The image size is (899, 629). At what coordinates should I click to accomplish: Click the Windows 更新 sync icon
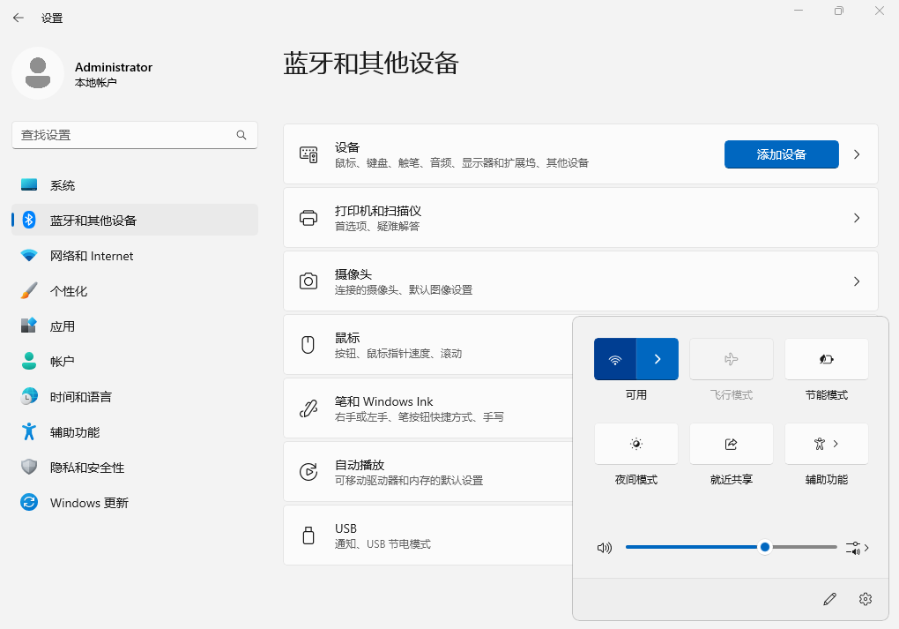click(x=29, y=502)
